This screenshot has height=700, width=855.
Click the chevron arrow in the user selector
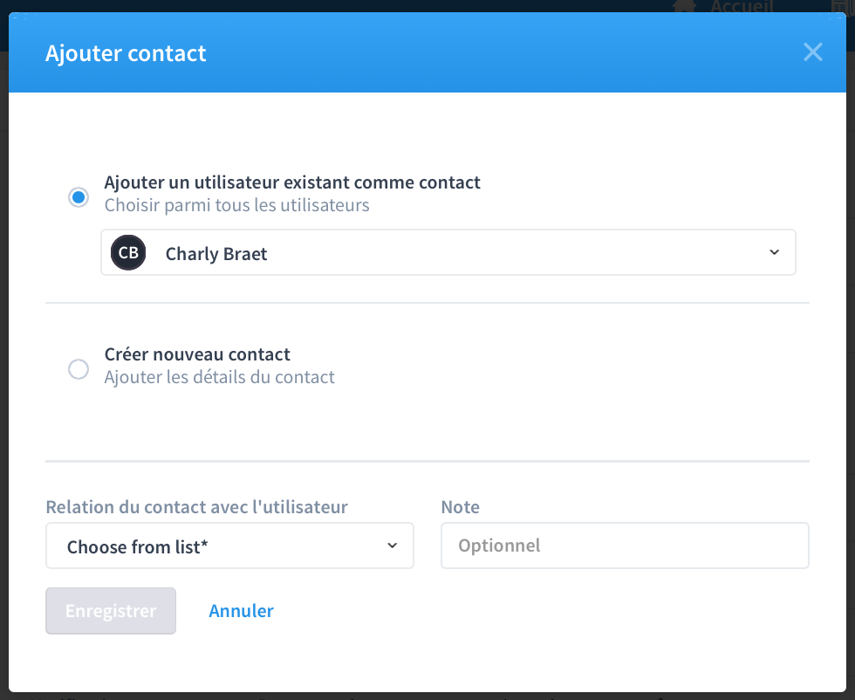[x=775, y=252]
